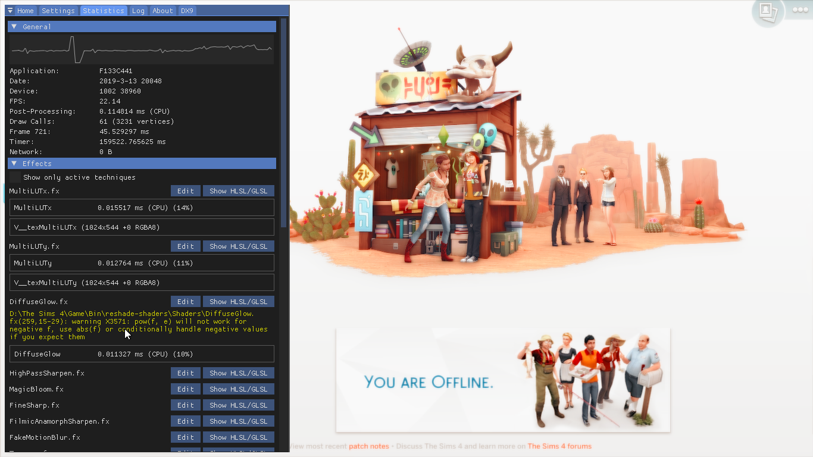This screenshot has height=457, width=813.
Task: Select the V__texMultiLUTx texture row
Action: coord(142,227)
